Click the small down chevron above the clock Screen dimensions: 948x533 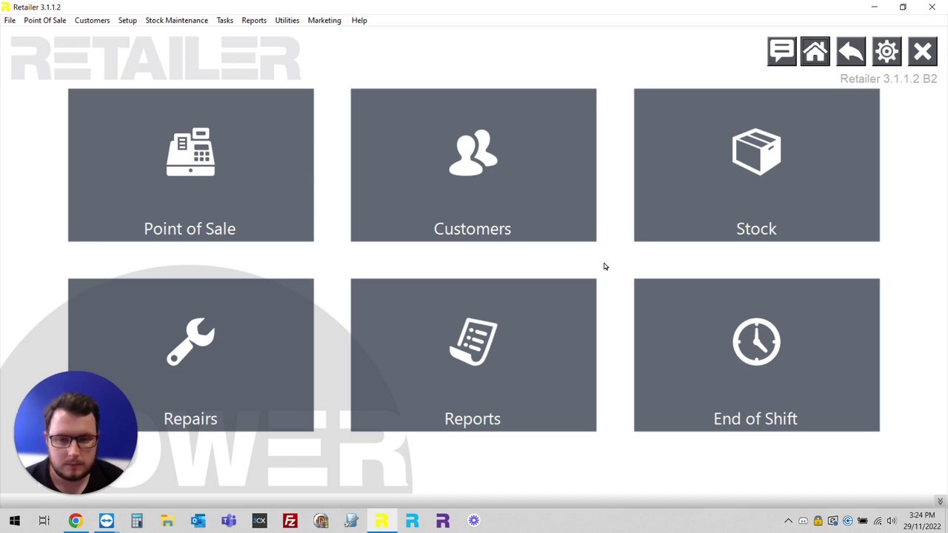point(940,501)
